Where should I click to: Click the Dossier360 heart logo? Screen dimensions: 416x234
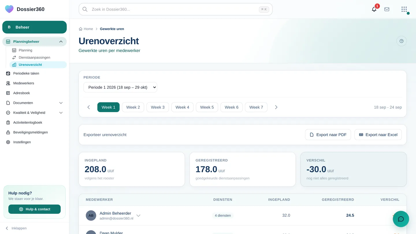coord(9,9)
